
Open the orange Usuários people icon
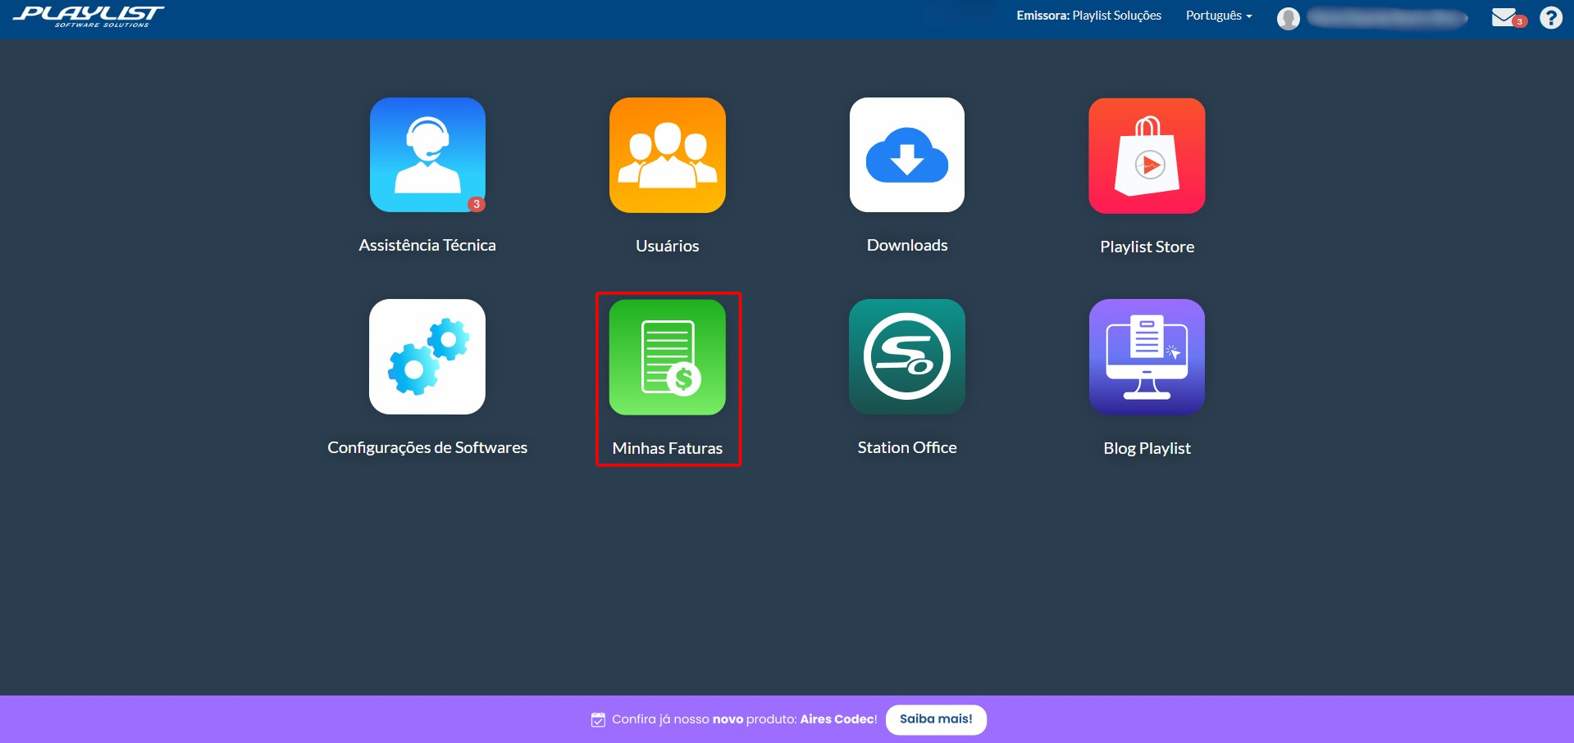[668, 155]
